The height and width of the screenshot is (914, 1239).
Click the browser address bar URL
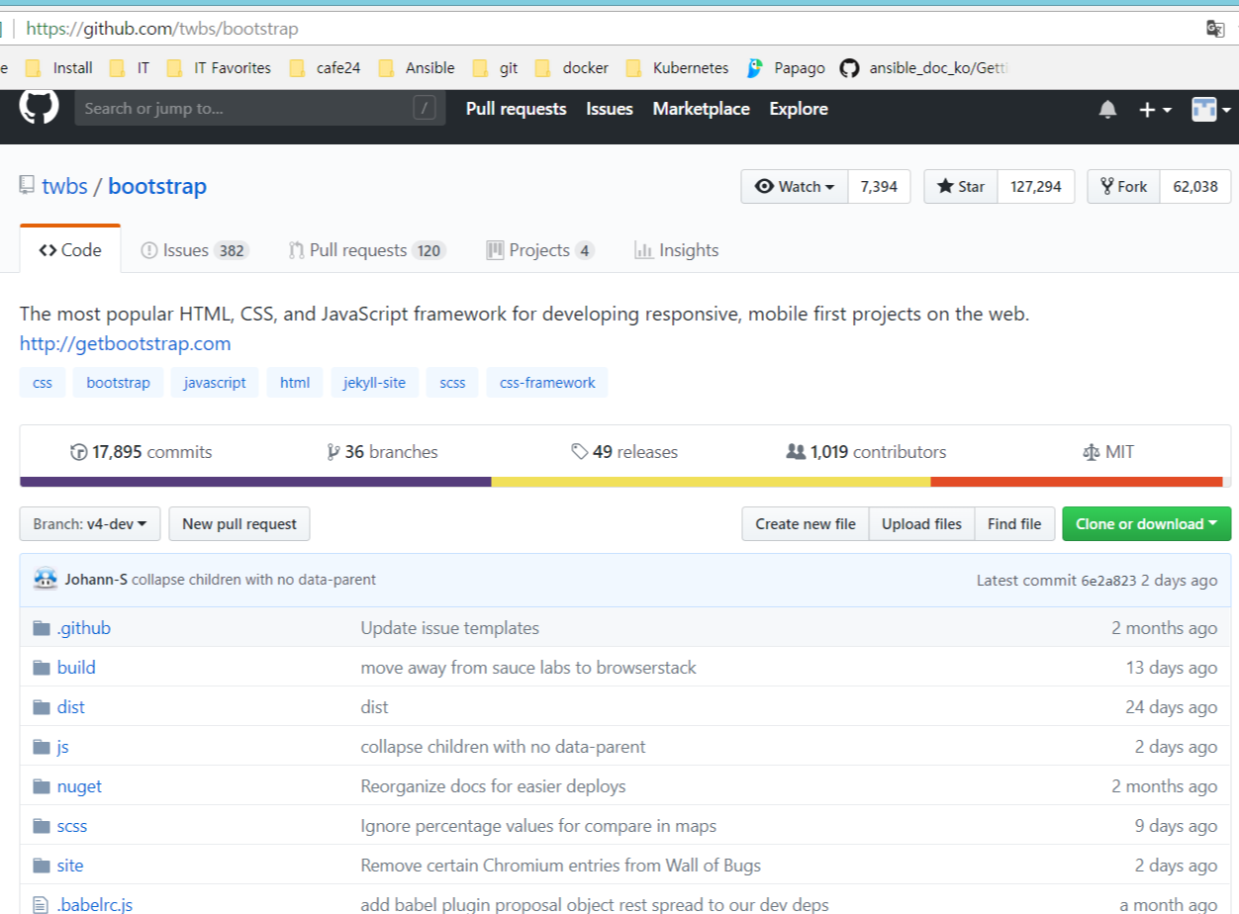pyautogui.click(x=162, y=29)
